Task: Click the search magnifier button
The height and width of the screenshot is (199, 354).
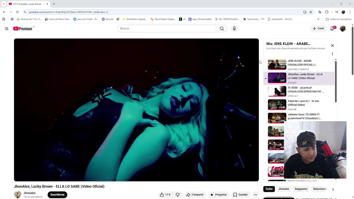Action: click(222, 28)
